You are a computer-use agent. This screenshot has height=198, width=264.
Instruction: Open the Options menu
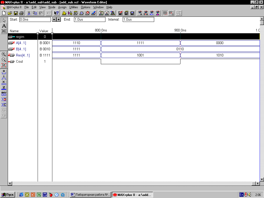coord(86,7)
